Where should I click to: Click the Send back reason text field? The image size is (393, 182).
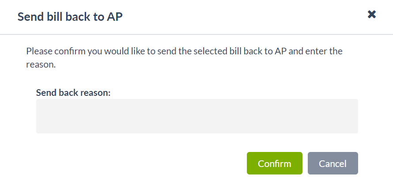tap(196, 116)
